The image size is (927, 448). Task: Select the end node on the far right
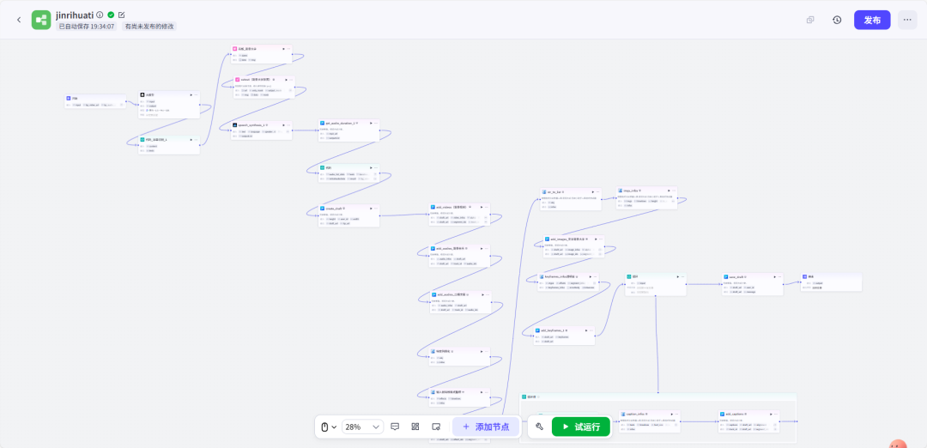tap(831, 282)
